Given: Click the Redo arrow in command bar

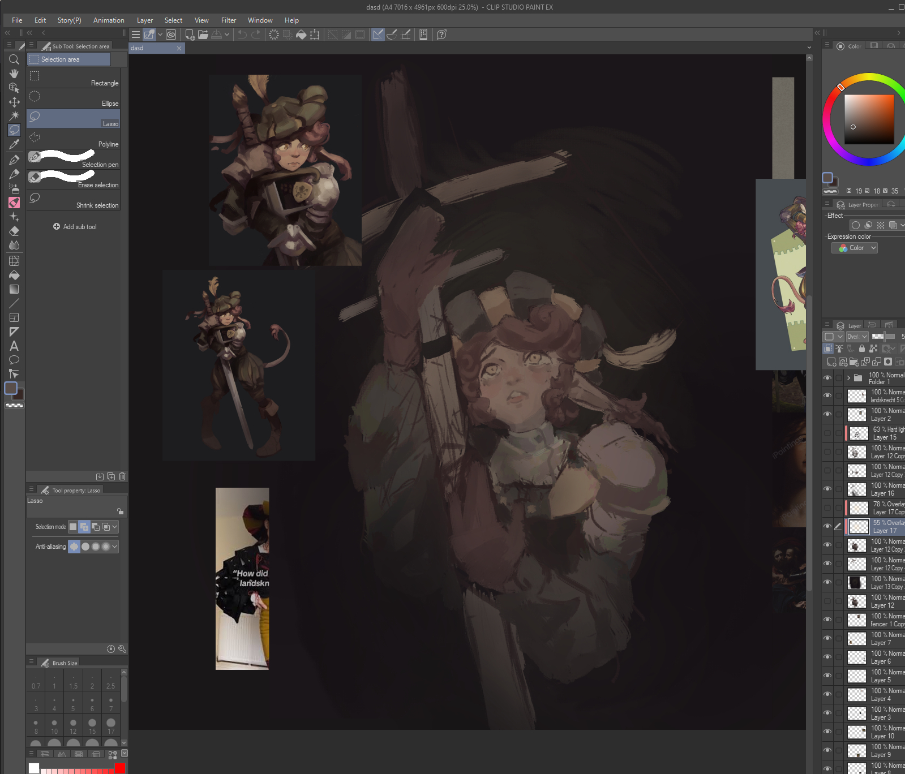Looking at the screenshot, I should tap(256, 35).
